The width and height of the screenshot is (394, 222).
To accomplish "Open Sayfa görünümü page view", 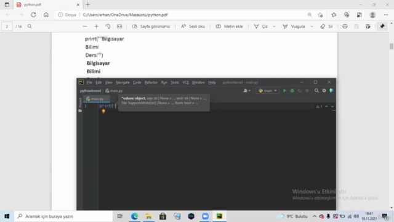I will point(151,27).
